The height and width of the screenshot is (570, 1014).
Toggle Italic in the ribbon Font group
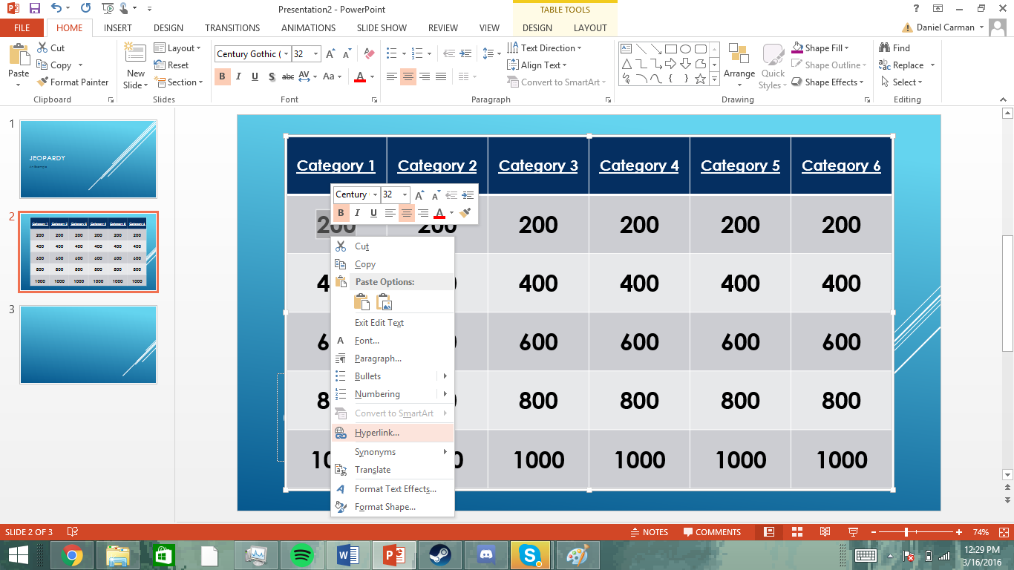pyautogui.click(x=238, y=76)
